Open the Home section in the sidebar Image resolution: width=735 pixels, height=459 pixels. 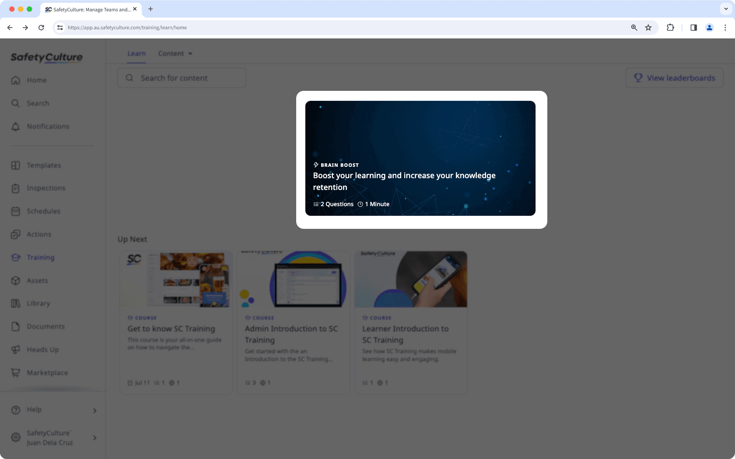click(x=36, y=80)
